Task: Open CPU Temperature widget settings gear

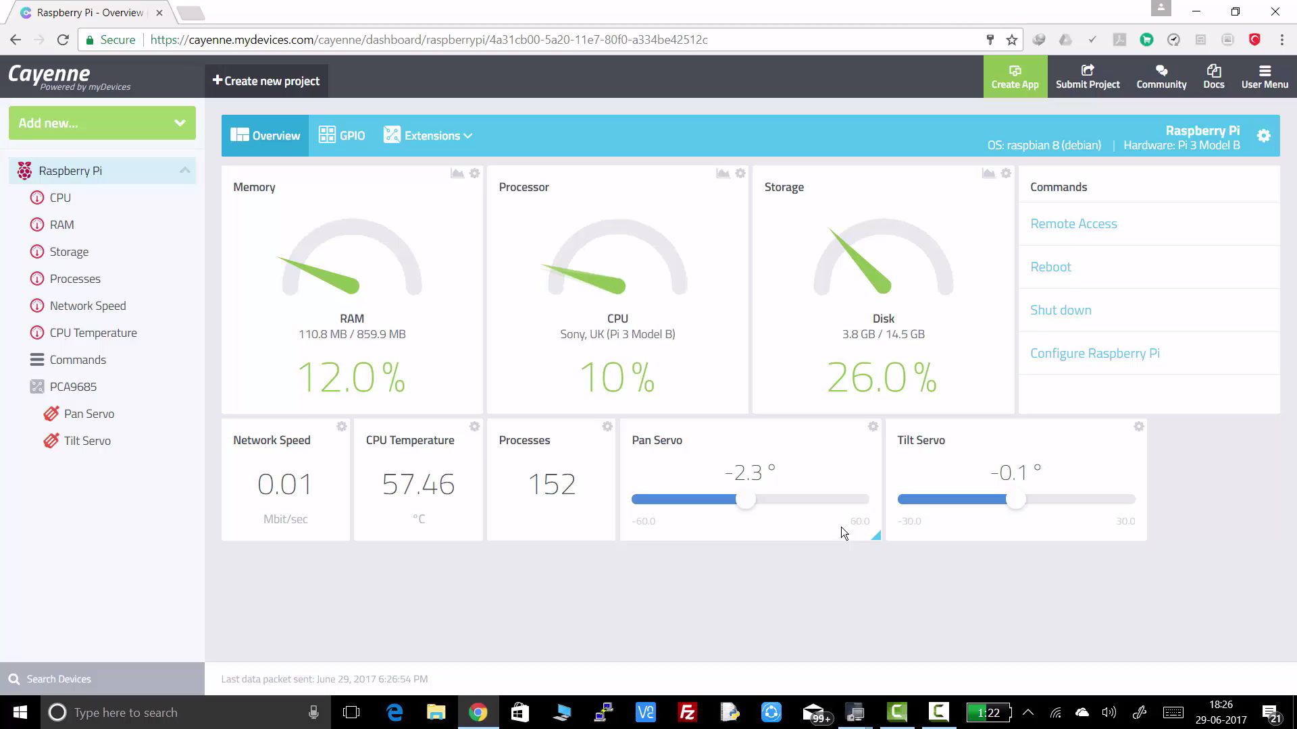Action: (474, 427)
